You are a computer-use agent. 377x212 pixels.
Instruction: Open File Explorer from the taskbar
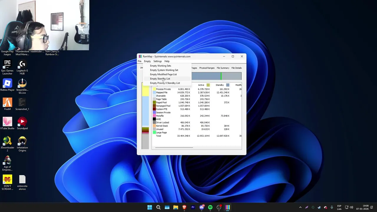click(176, 207)
